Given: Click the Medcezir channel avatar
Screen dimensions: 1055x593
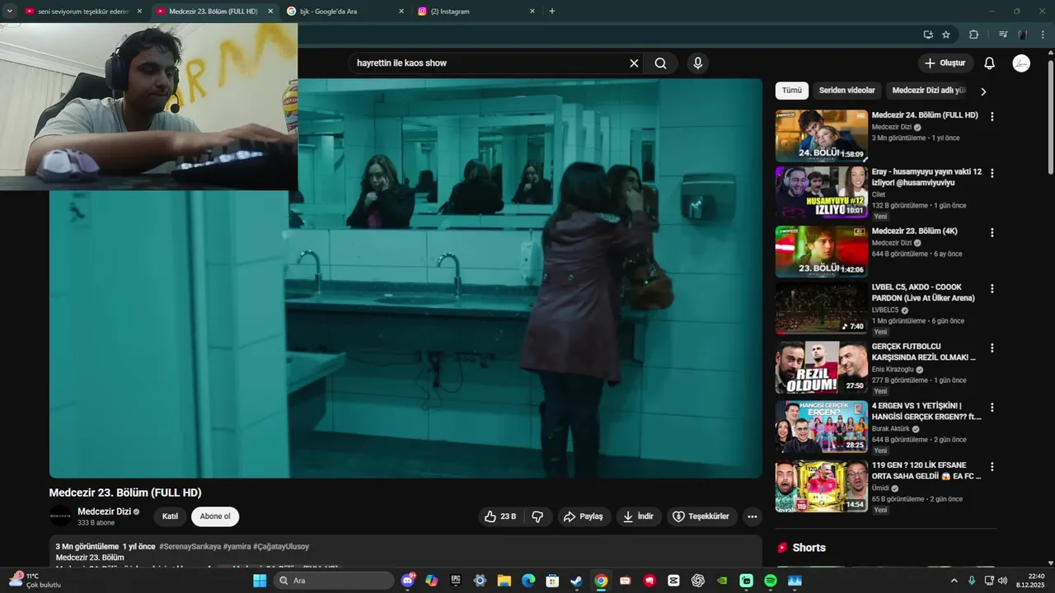Looking at the screenshot, I should pyautogui.click(x=60, y=516).
